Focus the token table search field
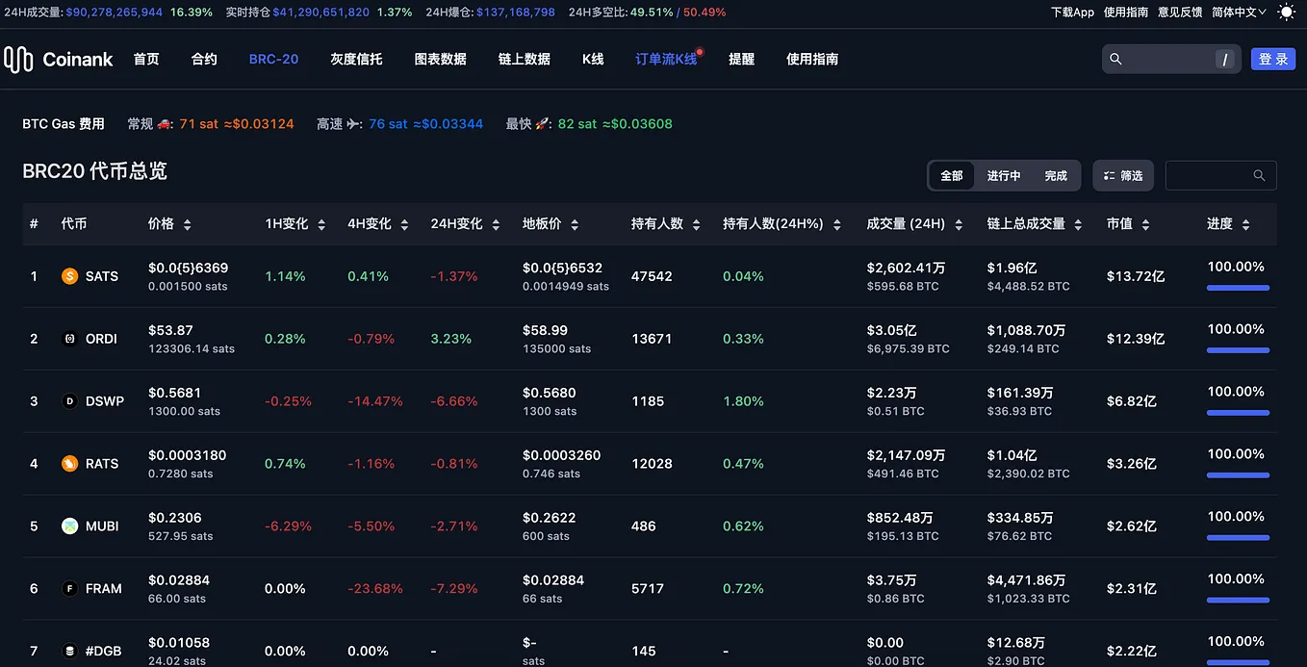 coord(1220,176)
